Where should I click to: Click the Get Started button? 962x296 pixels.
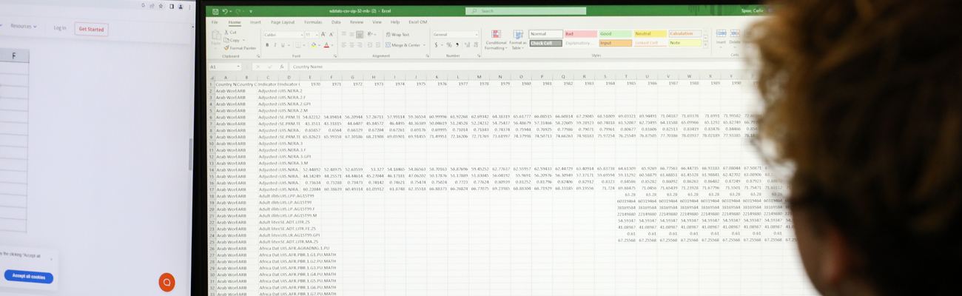click(x=91, y=29)
